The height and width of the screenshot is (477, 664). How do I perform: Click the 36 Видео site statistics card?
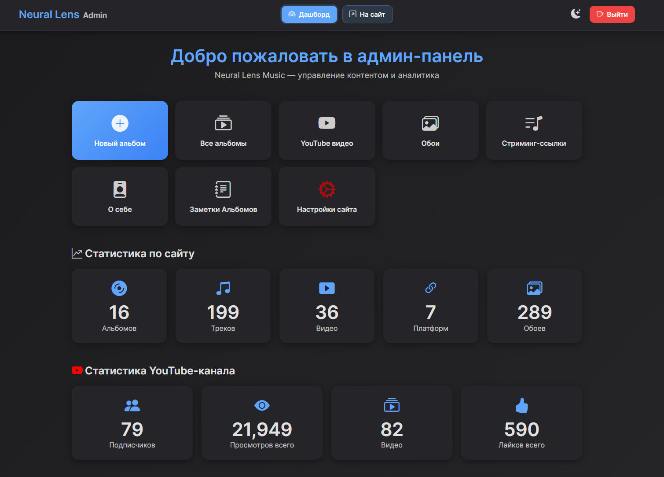pos(327,306)
